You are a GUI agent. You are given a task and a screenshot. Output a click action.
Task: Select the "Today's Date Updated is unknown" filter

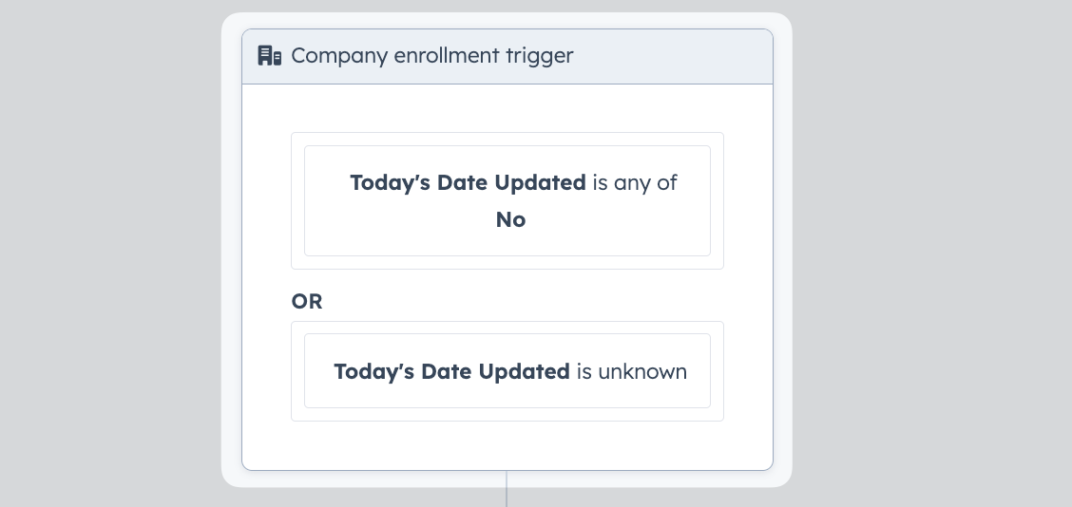pos(507,371)
